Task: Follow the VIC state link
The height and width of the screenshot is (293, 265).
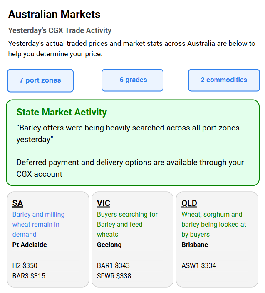Action: (104, 203)
